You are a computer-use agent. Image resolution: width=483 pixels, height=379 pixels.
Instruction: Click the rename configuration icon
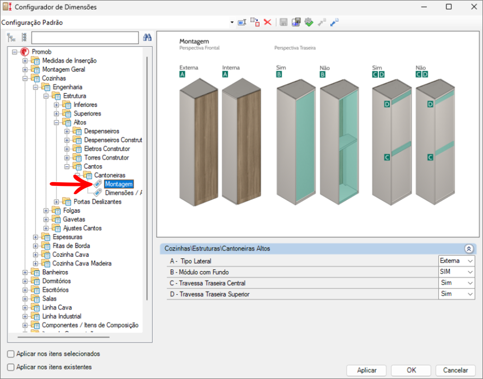[x=242, y=22]
